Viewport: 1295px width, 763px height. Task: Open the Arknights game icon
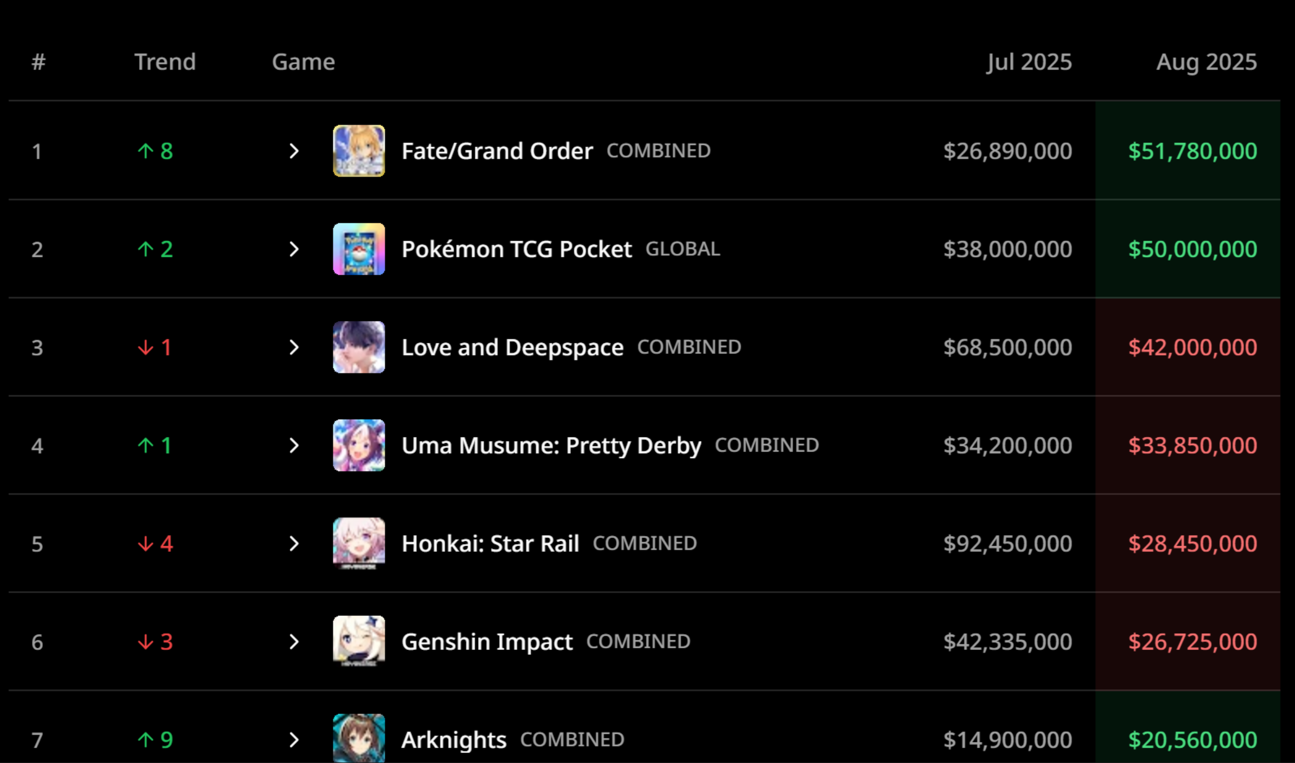pyautogui.click(x=359, y=739)
